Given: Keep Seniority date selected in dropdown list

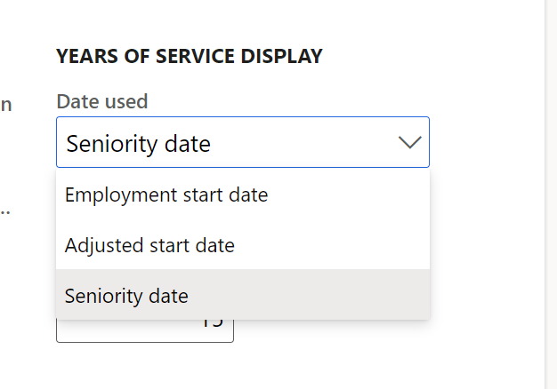Looking at the screenshot, I should [126, 296].
